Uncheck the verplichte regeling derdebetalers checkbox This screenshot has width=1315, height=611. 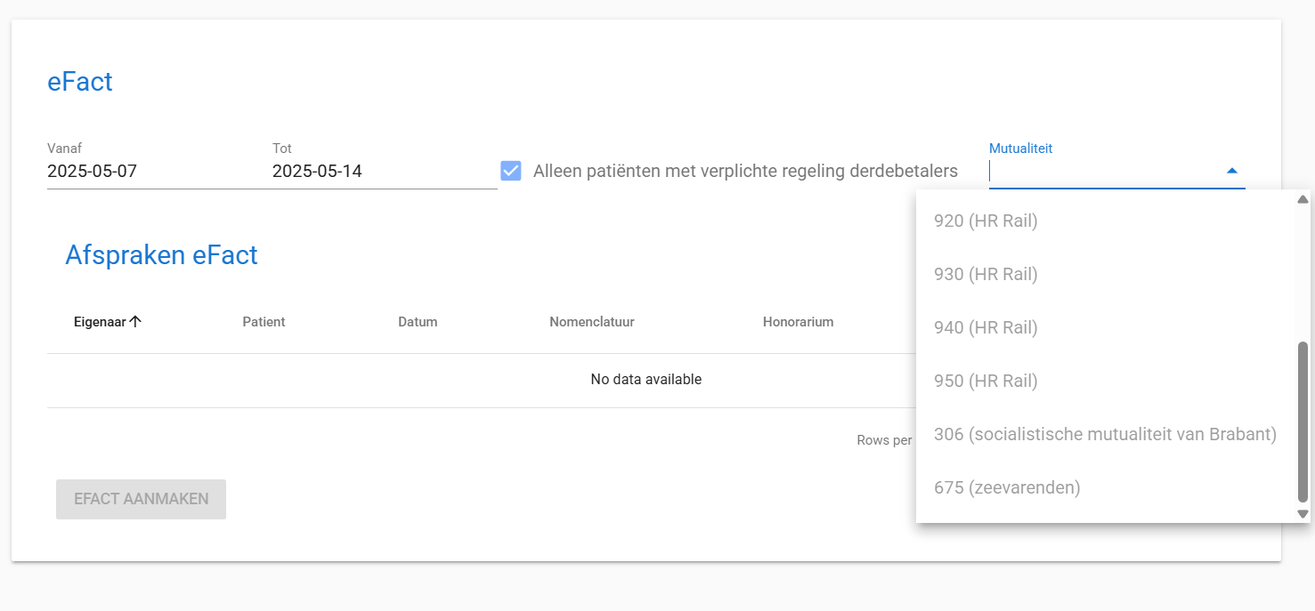click(511, 171)
